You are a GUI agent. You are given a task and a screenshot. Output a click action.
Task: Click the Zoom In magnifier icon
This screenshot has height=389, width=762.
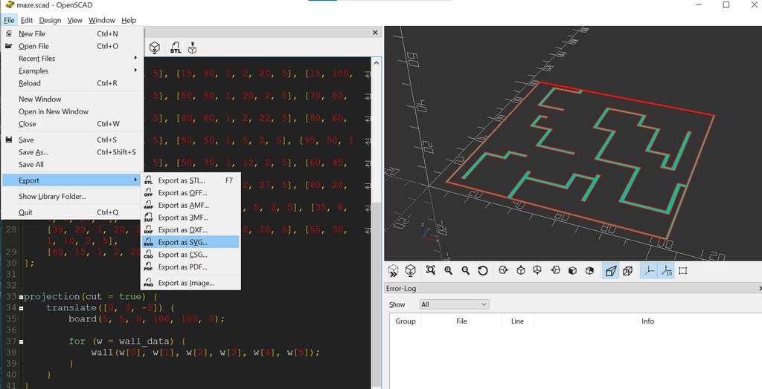tap(448, 271)
